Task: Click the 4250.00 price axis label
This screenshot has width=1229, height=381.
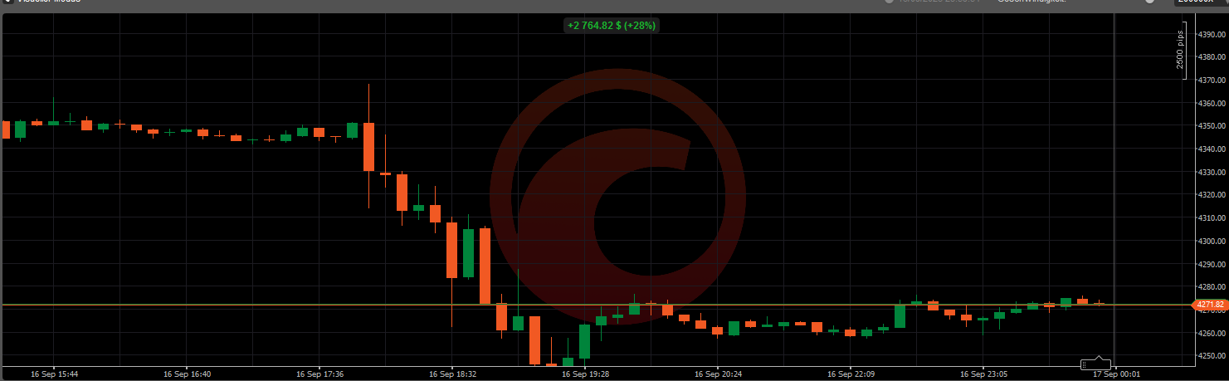Action: click(x=1212, y=357)
